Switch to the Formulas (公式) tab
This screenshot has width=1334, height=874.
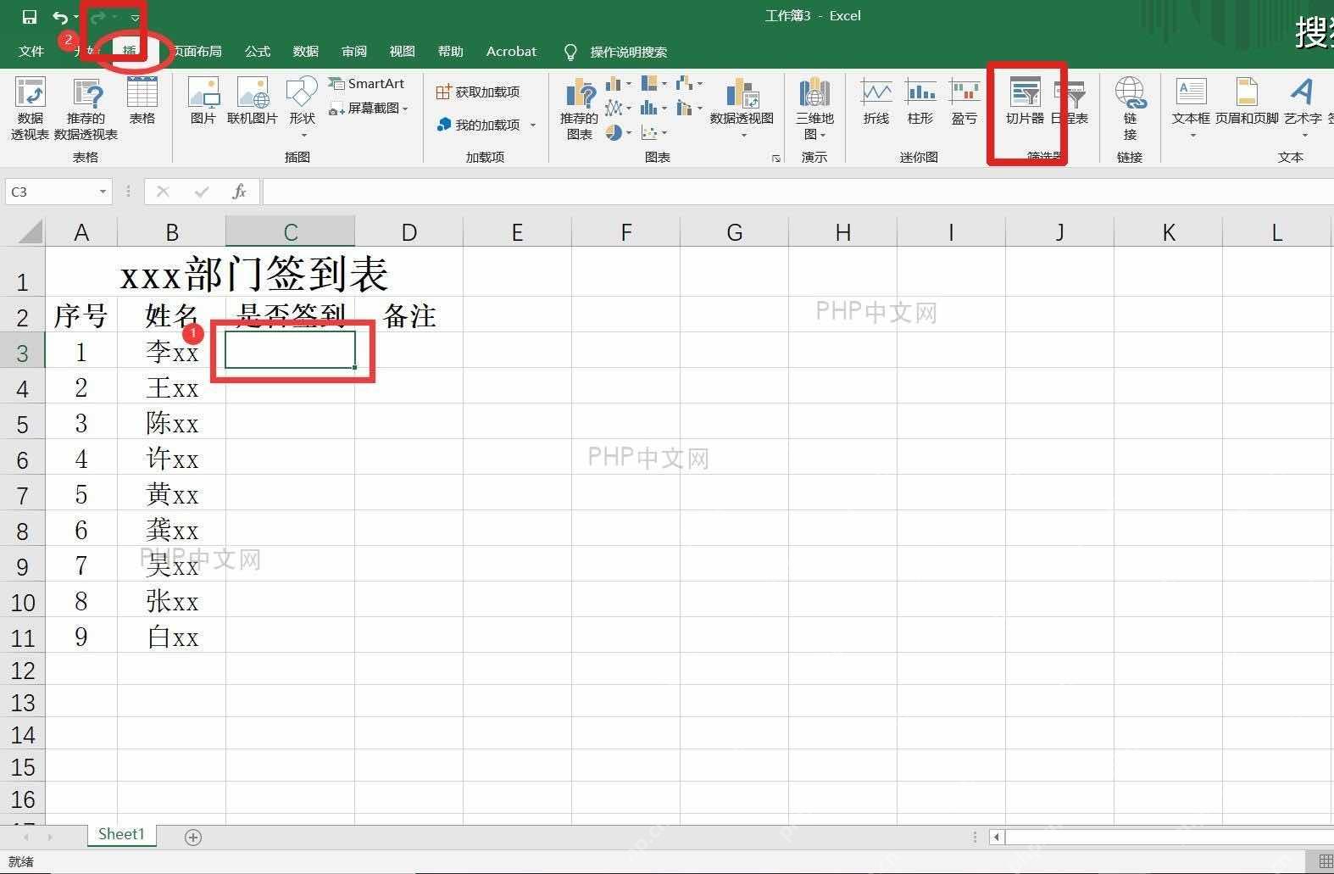pos(258,52)
